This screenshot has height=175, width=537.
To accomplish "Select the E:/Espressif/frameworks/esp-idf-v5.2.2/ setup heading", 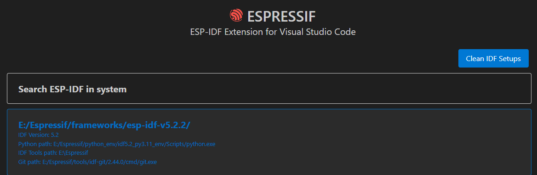I will click(104, 125).
